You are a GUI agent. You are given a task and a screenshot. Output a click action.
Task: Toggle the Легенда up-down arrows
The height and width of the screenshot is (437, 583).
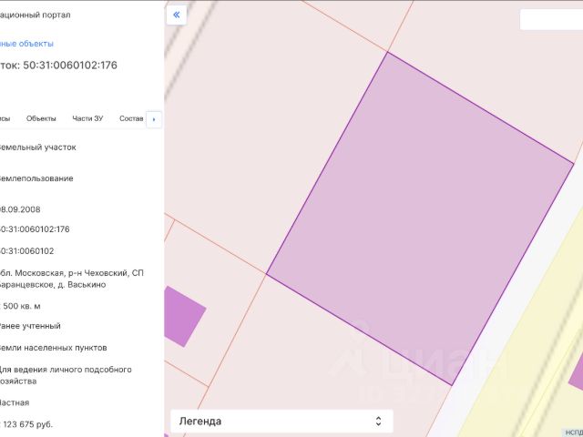[378, 421]
